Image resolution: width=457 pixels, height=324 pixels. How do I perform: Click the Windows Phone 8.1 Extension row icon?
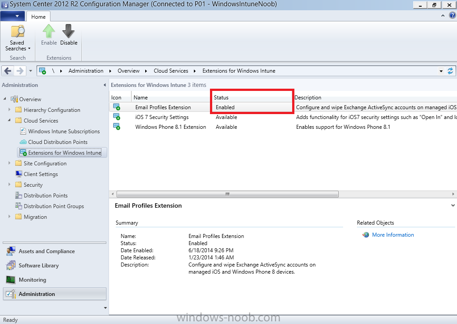[x=117, y=127]
